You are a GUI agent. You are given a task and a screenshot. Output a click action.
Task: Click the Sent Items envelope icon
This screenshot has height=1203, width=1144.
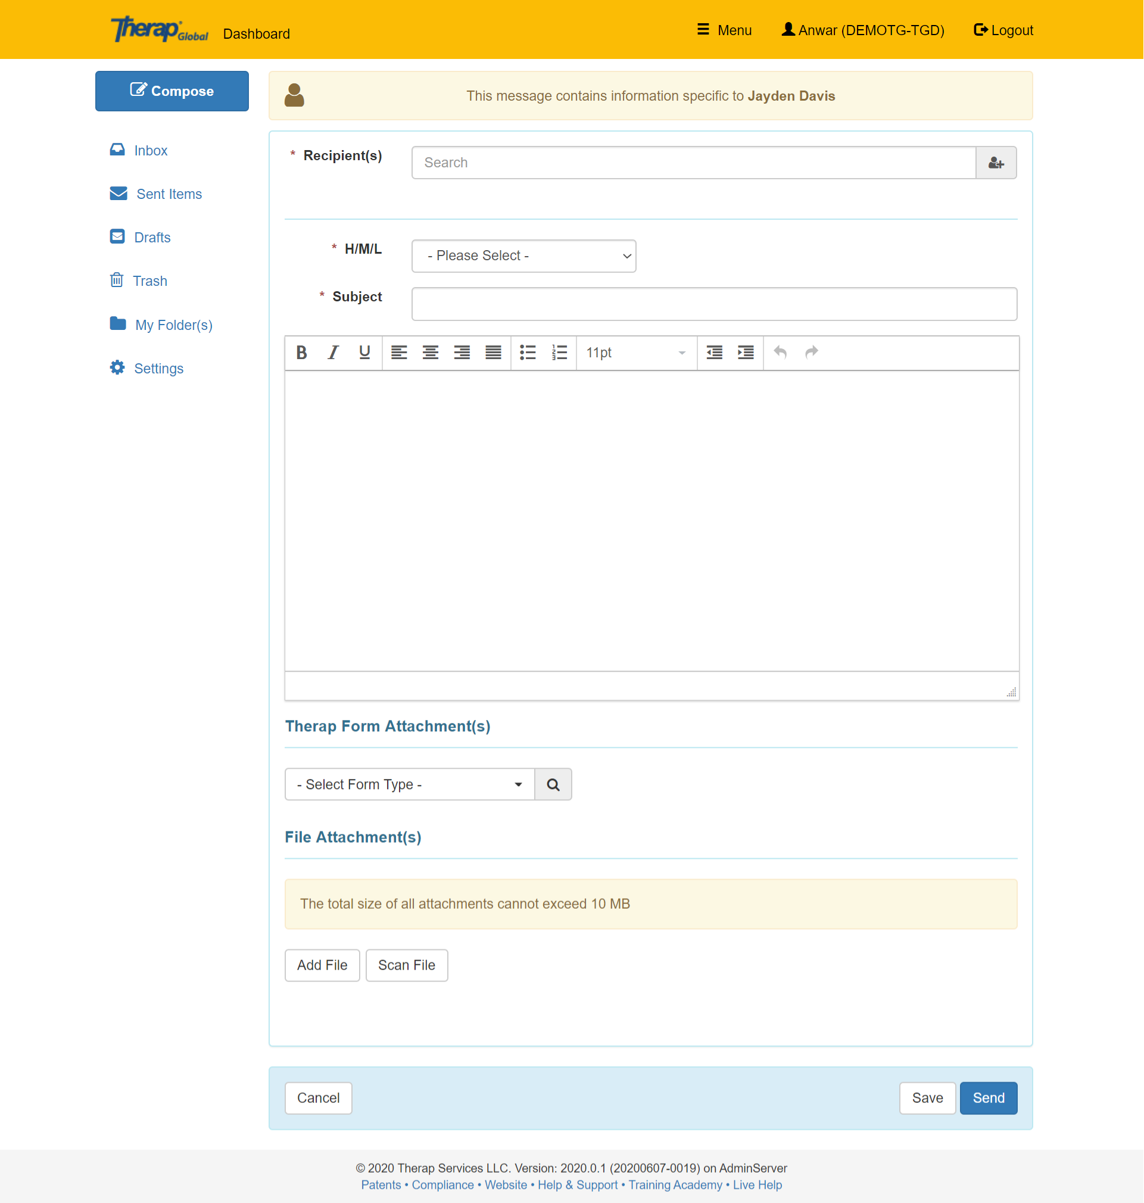pos(119,194)
